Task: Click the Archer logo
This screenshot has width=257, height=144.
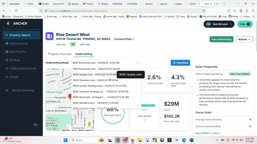Action: [17, 24]
